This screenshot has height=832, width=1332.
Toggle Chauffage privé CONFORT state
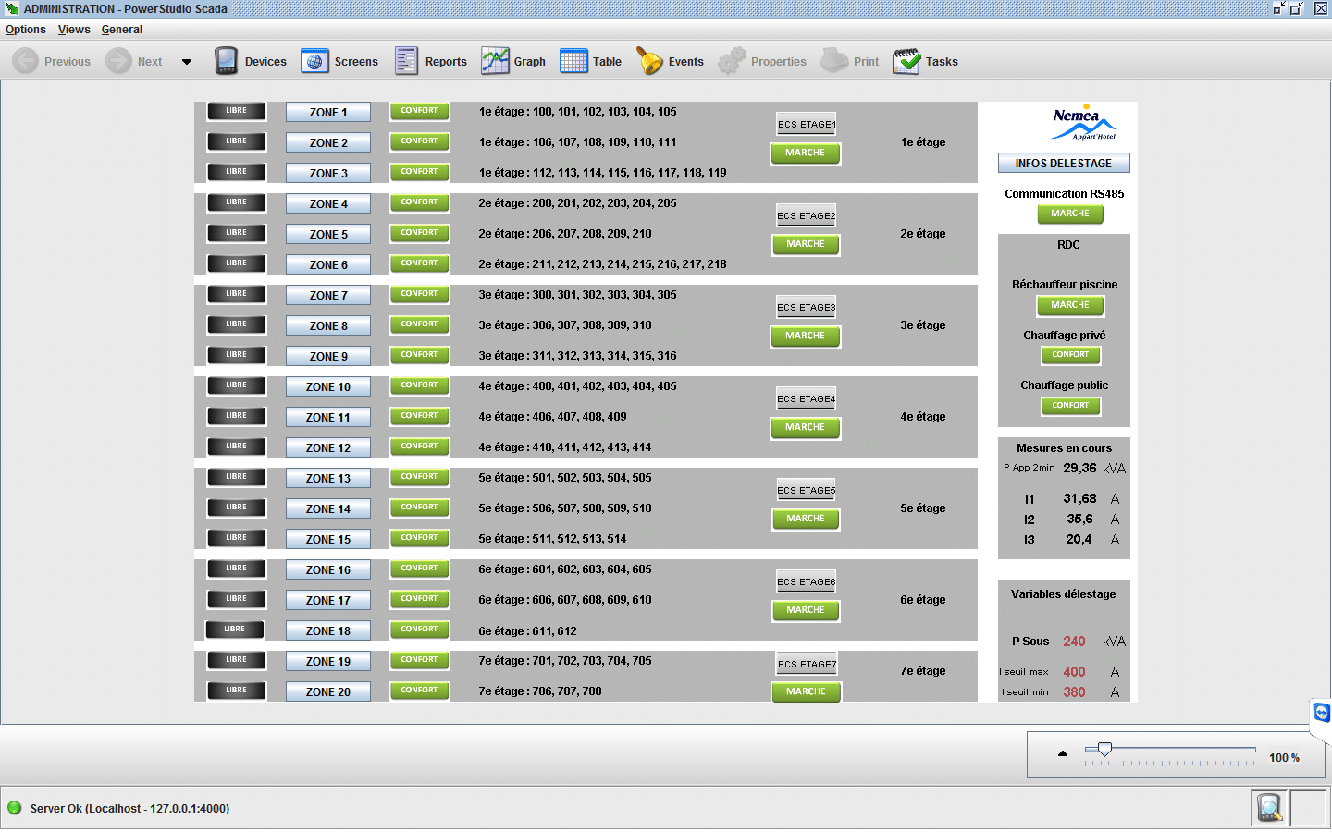coord(1070,355)
